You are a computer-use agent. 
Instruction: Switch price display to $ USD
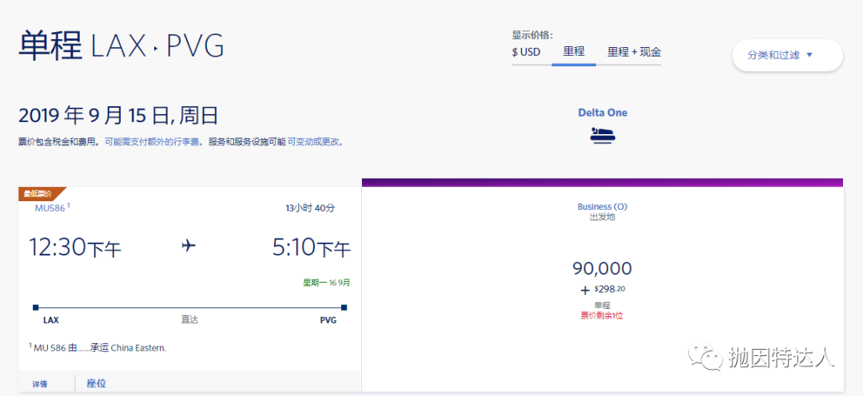click(526, 53)
